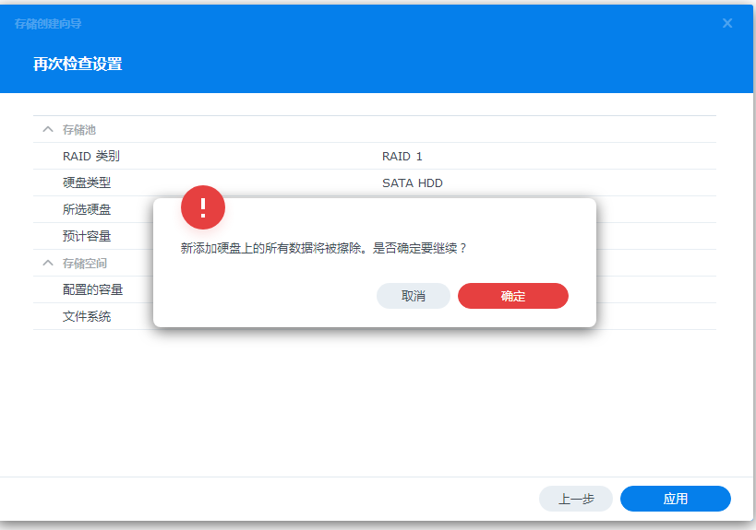The width and height of the screenshot is (756, 530).
Task: Click the red exclamation warning icon
Action: [203, 207]
